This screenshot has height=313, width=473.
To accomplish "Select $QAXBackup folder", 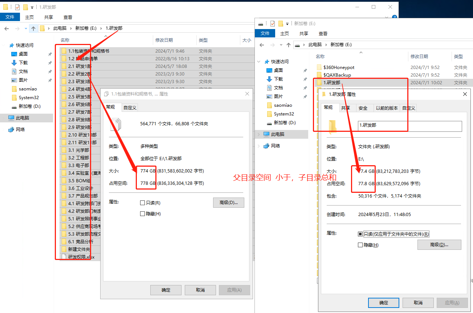I will pos(337,75).
